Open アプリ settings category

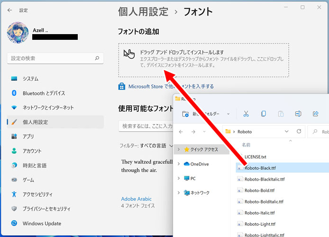tap(55, 137)
